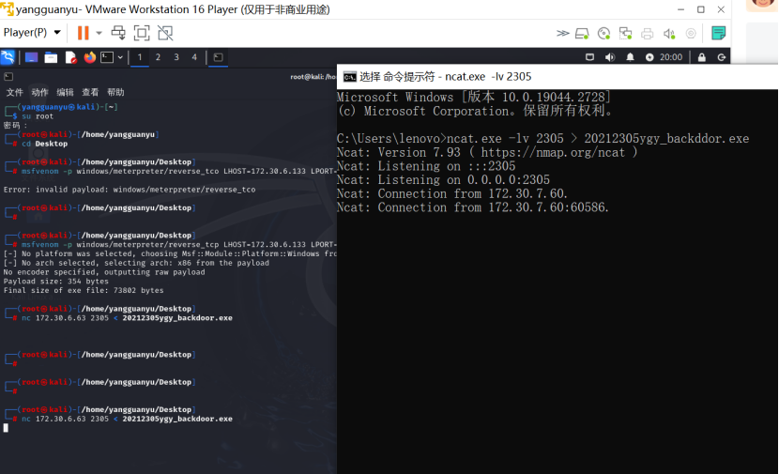The height and width of the screenshot is (474, 779).
Task: Click the printer device icon
Action: click(647, 34)
